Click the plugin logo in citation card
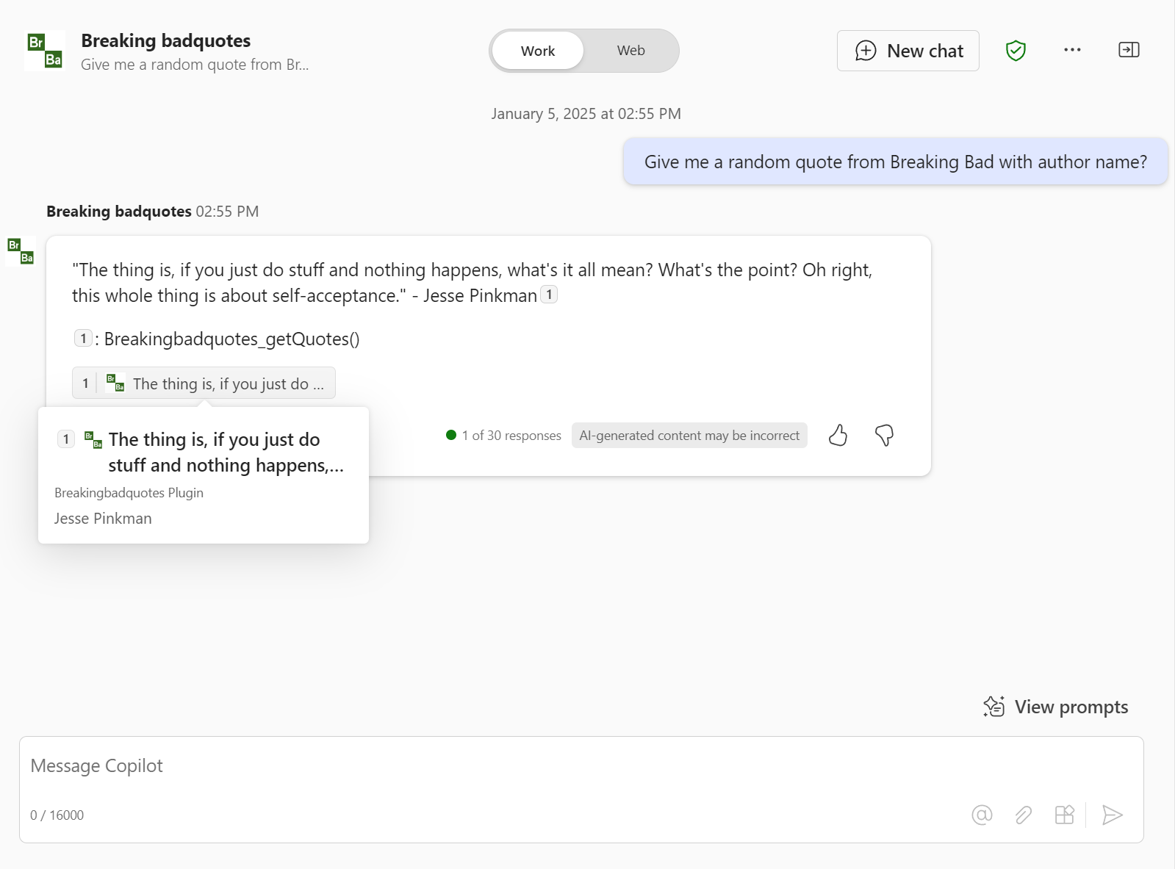Viewport: 1175px width, 869px height. [x=93, y=440]
